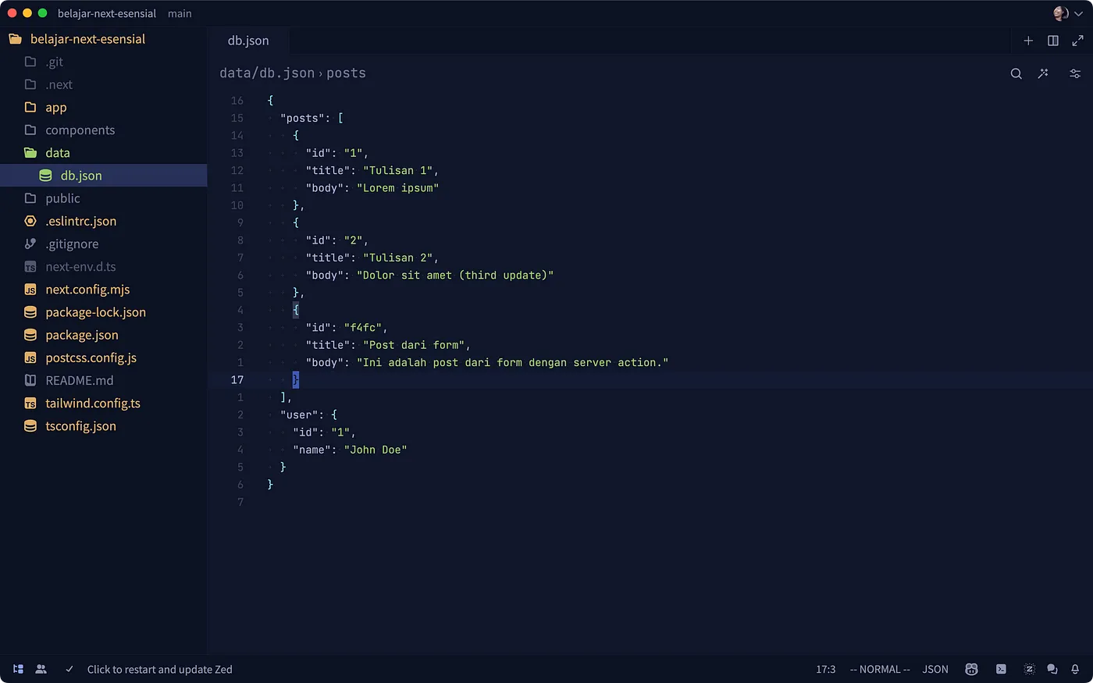The width and height of the screenshot is (1093, 683).
Task: Toggle the collaboration panel icon
Action: tap(41, 669)
